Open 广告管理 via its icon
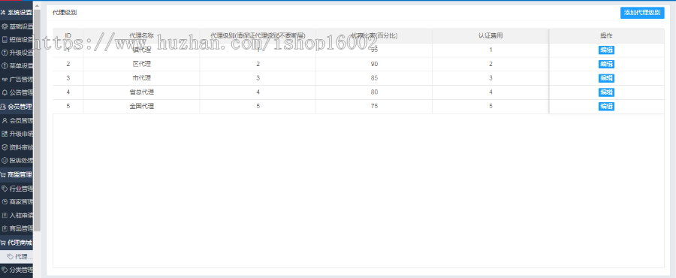This screenshot has width=676, height=278. (5, 80)
